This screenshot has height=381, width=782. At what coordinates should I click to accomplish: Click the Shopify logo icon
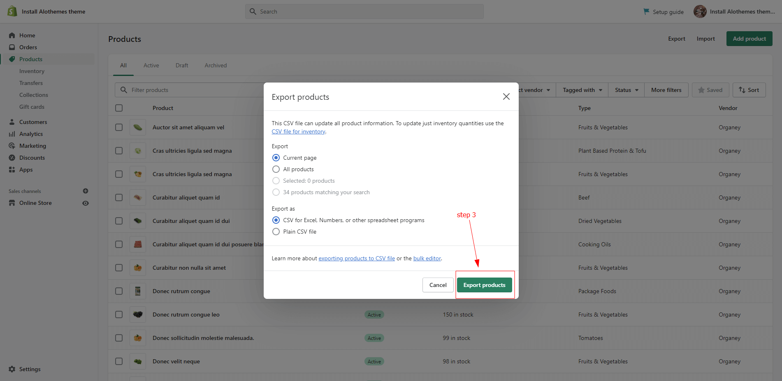pyautogui.click(x=12, y=11)
